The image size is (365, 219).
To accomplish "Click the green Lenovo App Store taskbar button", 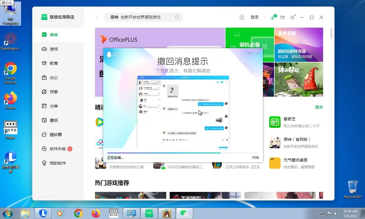I will [149, 213].
